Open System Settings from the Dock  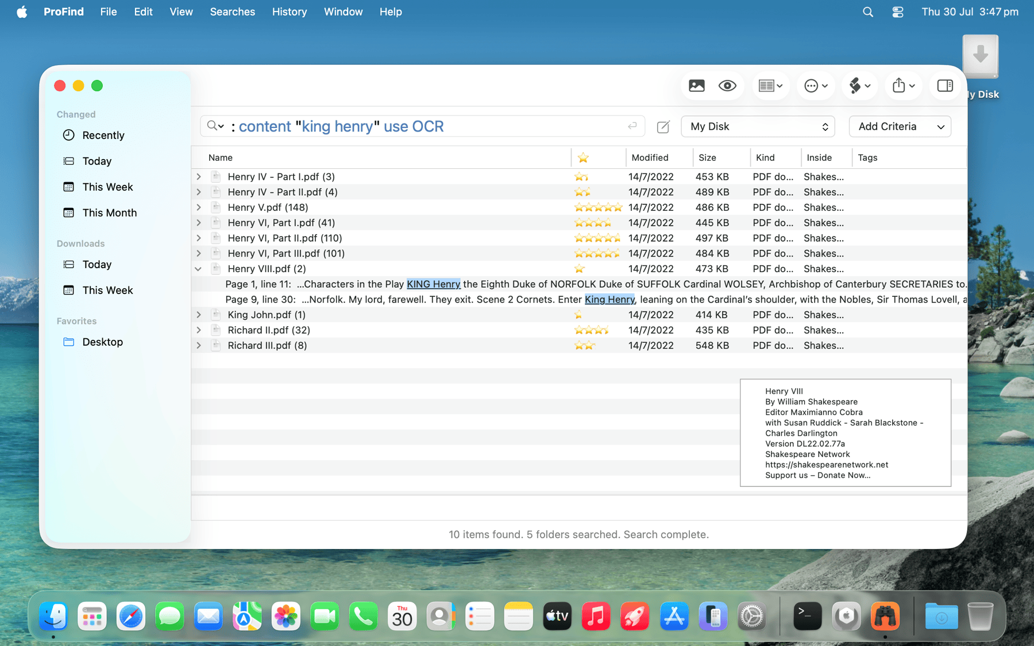pyautogui.click(x=752, y=616)
